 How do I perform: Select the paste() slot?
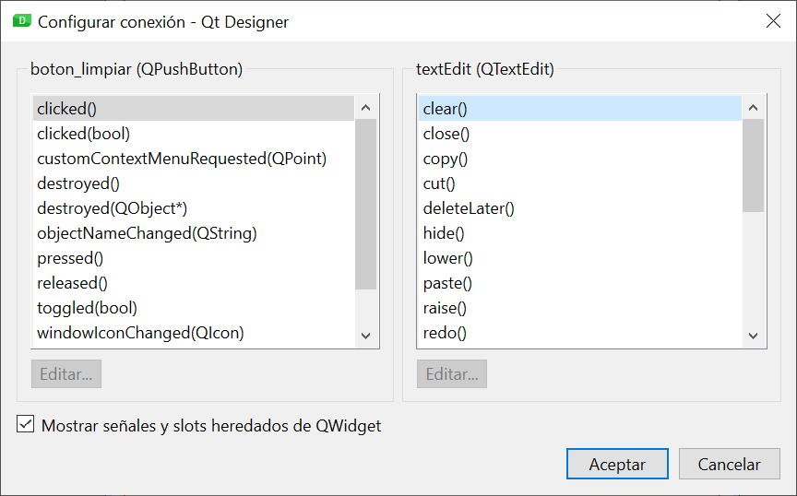(580, 282)
